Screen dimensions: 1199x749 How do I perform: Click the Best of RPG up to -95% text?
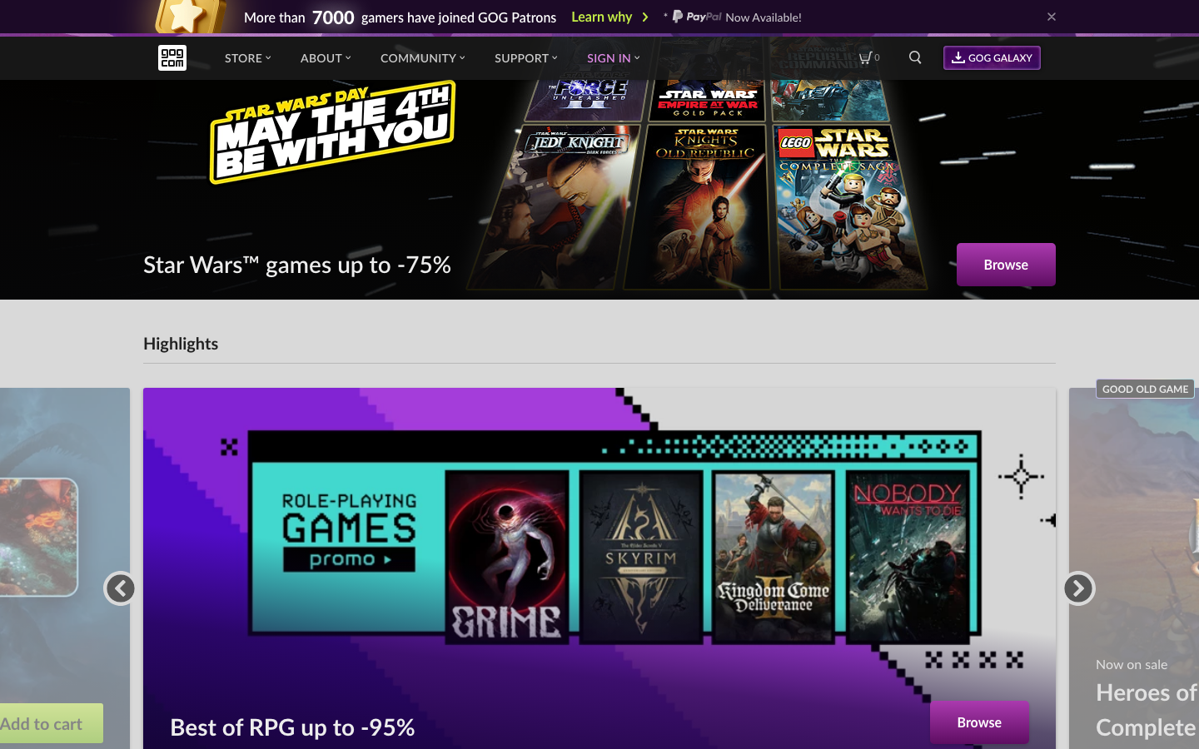coord(292,727)
